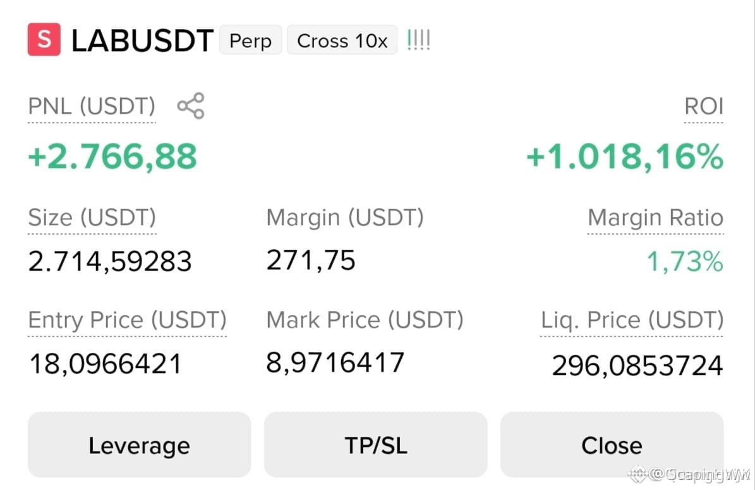Select the +2.766,88 PNL value
The height and width of the screenshot is (490, 755).
click(112, 157)
